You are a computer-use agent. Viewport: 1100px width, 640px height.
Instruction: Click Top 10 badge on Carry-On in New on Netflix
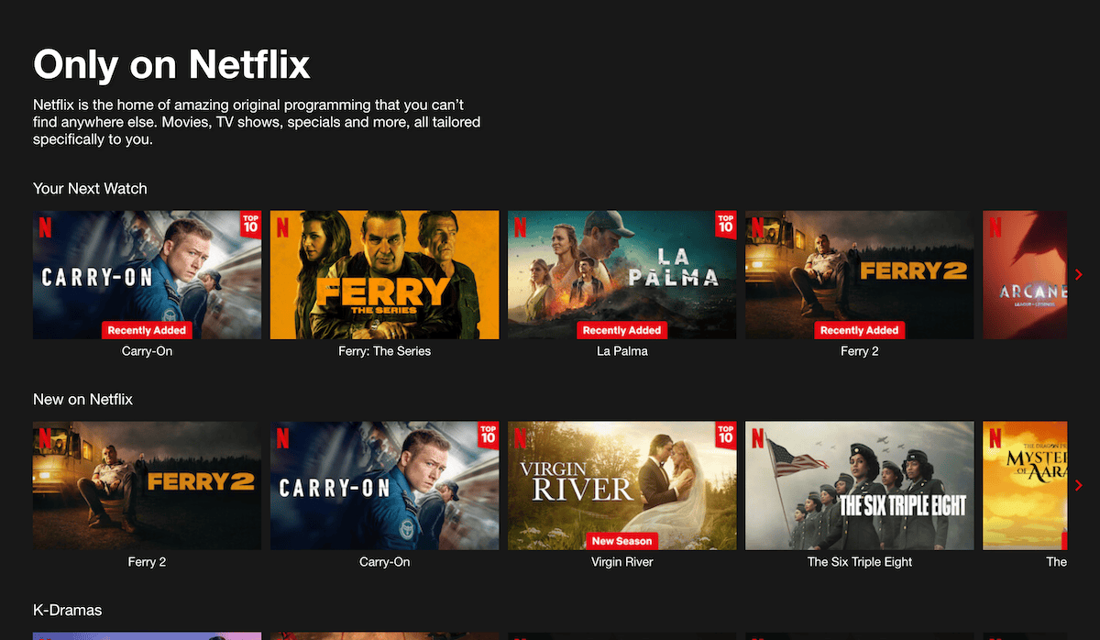point(488,435)
